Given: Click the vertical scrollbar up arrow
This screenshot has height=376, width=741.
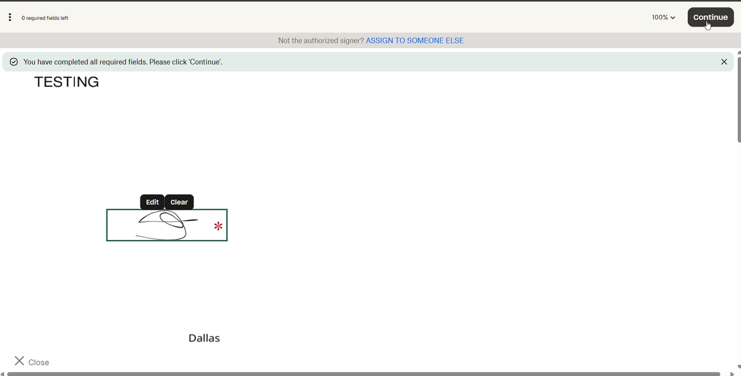Looking at the screenshot, I should pyautogui.click(x=738, y=53).
